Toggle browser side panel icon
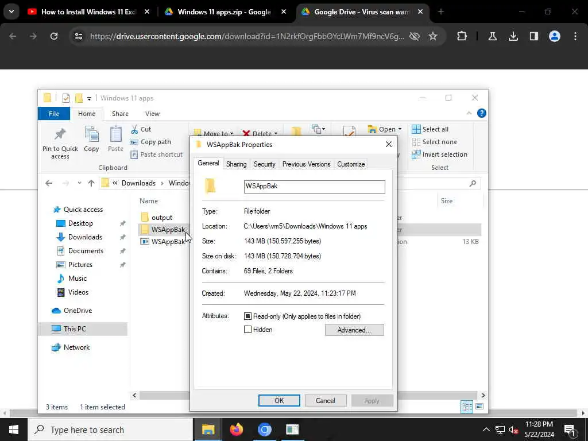This screenshot has width=588, height=441. (x=534, y=36)
